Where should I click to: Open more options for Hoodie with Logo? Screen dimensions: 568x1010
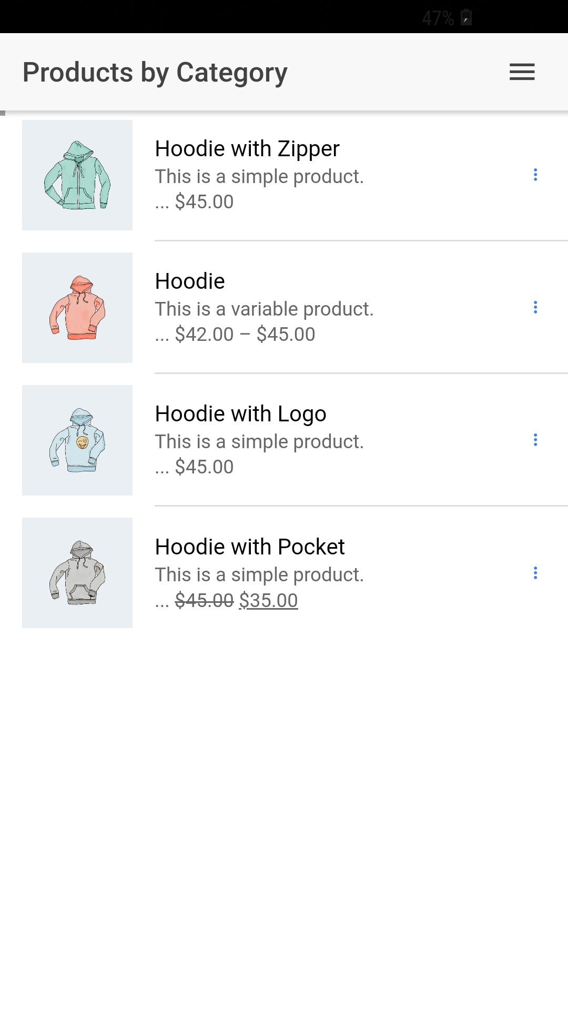tap(535, 440)
